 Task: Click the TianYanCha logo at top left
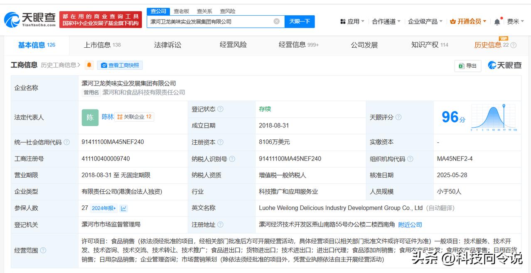(30, 19)
